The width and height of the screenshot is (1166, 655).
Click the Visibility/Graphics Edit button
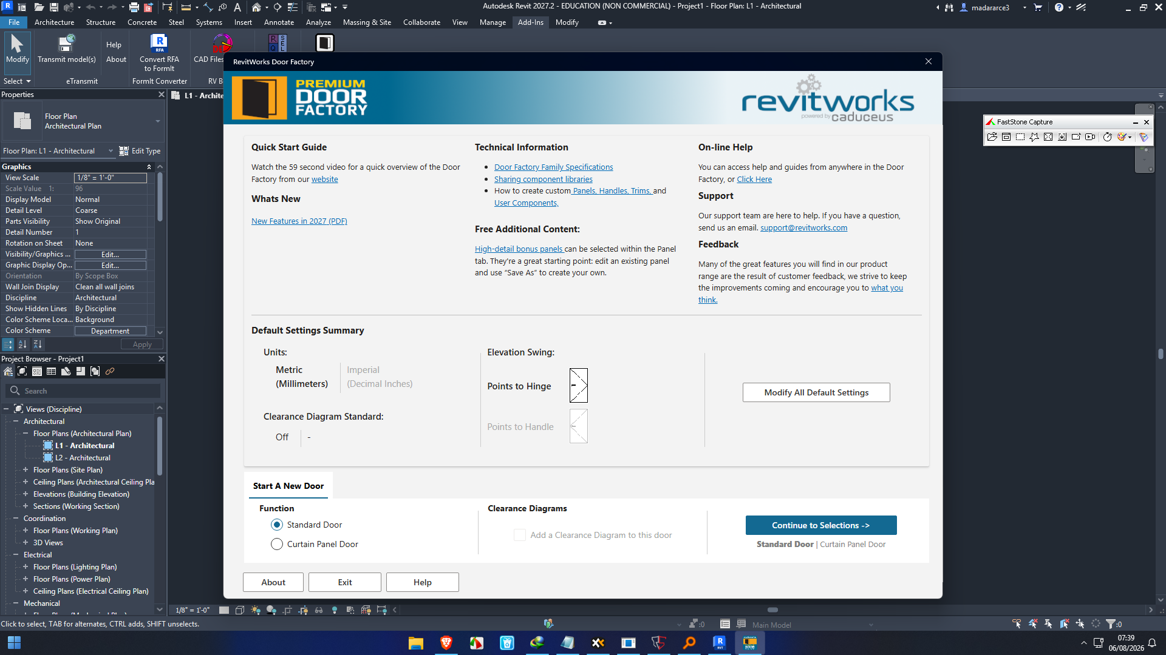click(x=110, y=255)
